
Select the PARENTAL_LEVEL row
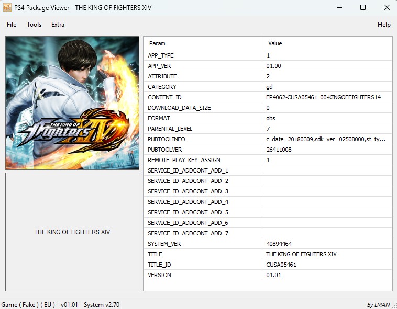click(268, 129)
